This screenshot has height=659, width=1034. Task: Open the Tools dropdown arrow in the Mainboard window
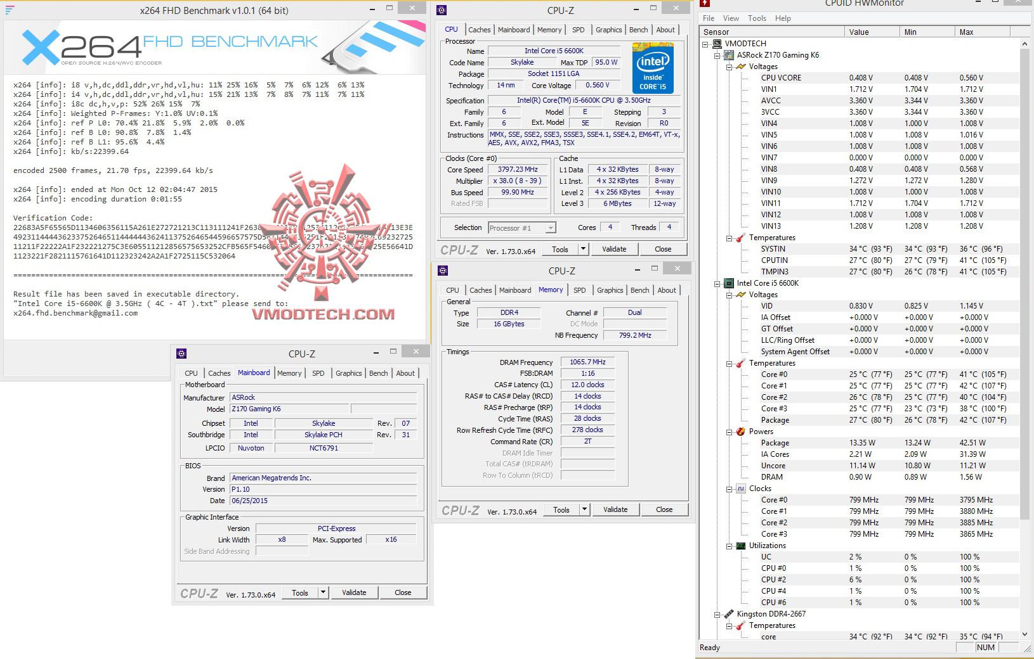coord(324,592)
